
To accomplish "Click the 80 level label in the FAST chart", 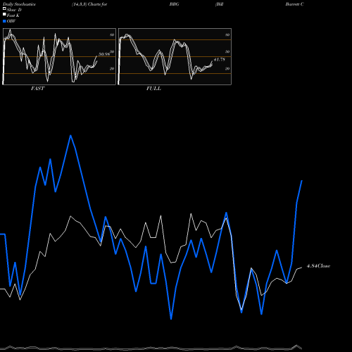I will [112, 34].
